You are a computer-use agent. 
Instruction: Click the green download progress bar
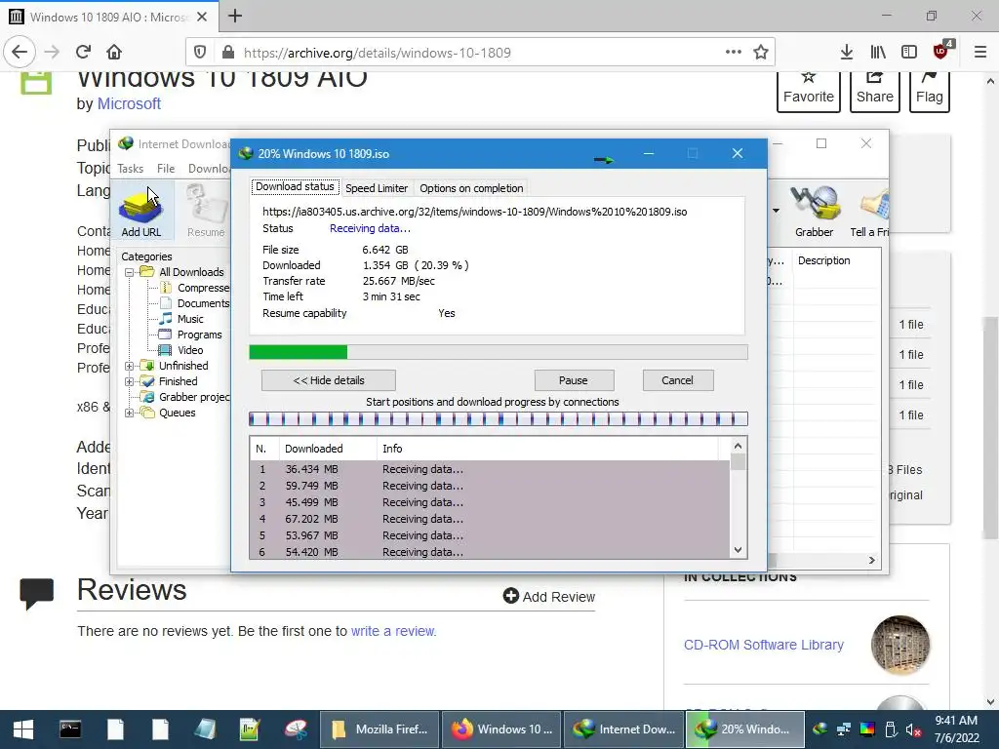(299, 352)
